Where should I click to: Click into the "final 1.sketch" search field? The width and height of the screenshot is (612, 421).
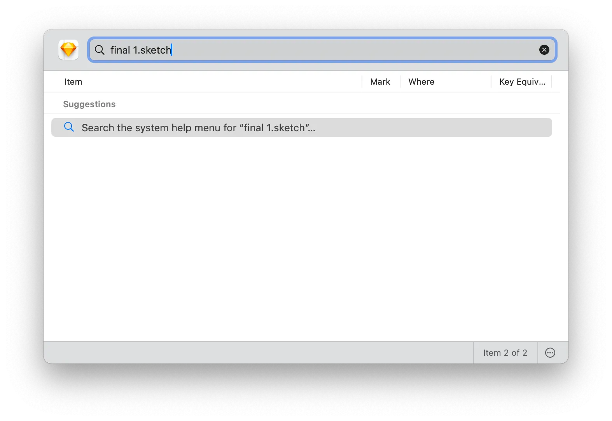pyautogui.click(x=322, y=50)
